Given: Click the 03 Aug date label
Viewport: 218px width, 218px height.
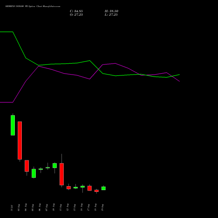Looking at the screenshot, I should tap(19, 208).
